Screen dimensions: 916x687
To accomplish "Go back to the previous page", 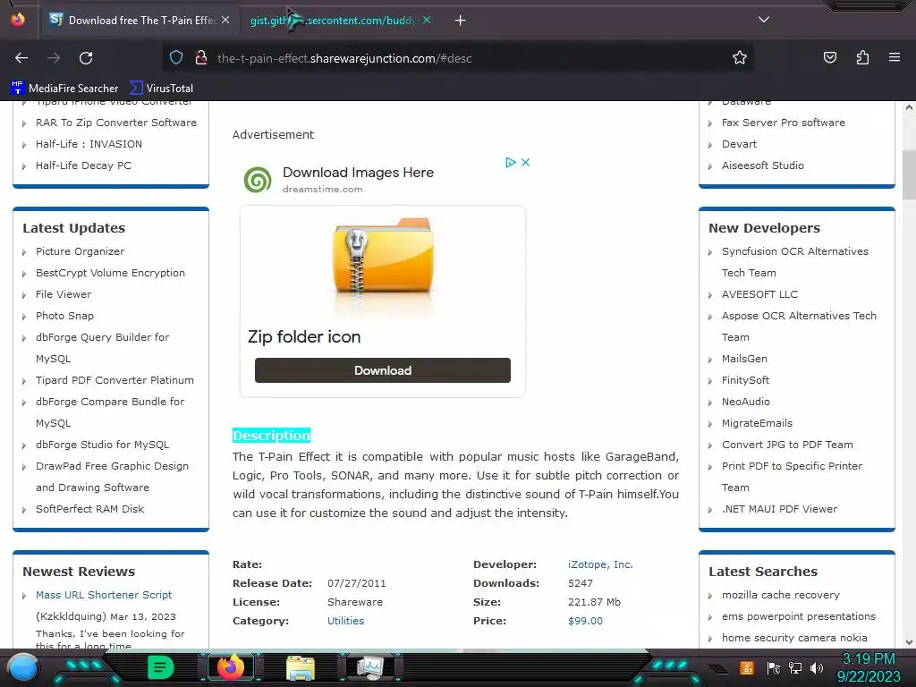I will [21, 58].
